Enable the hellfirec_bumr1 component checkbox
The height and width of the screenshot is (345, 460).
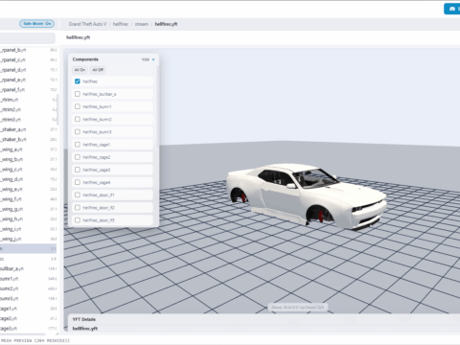[78, 106]
